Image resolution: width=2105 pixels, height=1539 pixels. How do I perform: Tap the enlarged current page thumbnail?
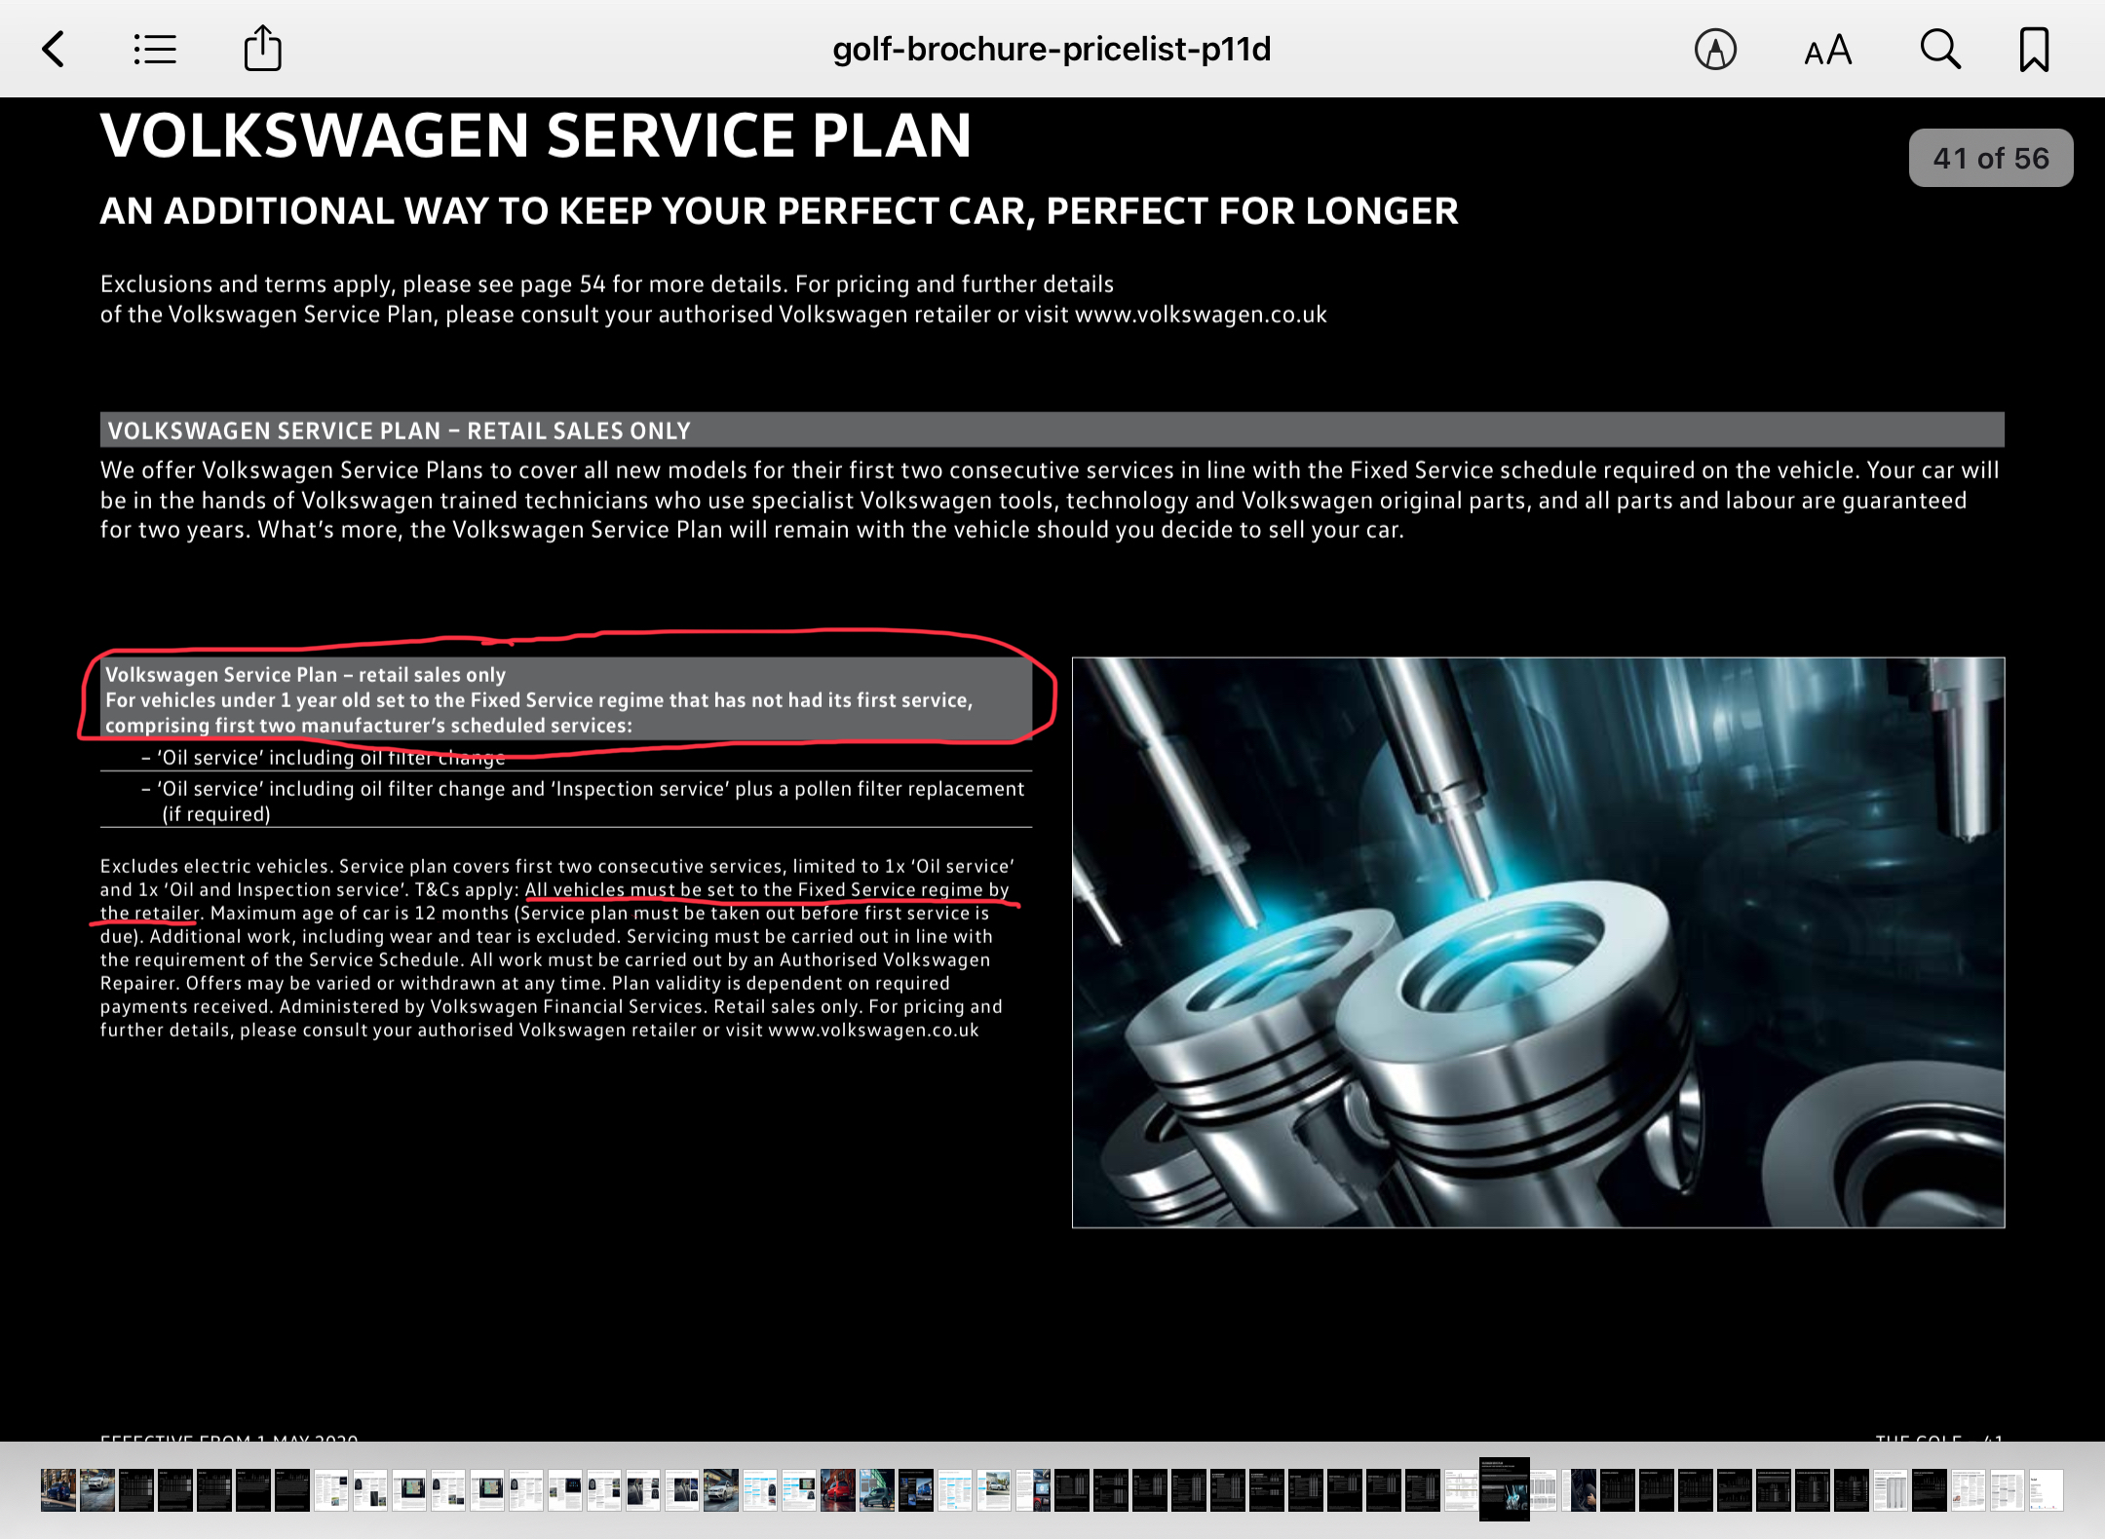tap(1504, 1489)
